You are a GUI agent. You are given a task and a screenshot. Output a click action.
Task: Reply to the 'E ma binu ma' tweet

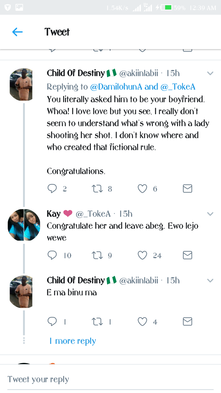(x=52, y=321)
